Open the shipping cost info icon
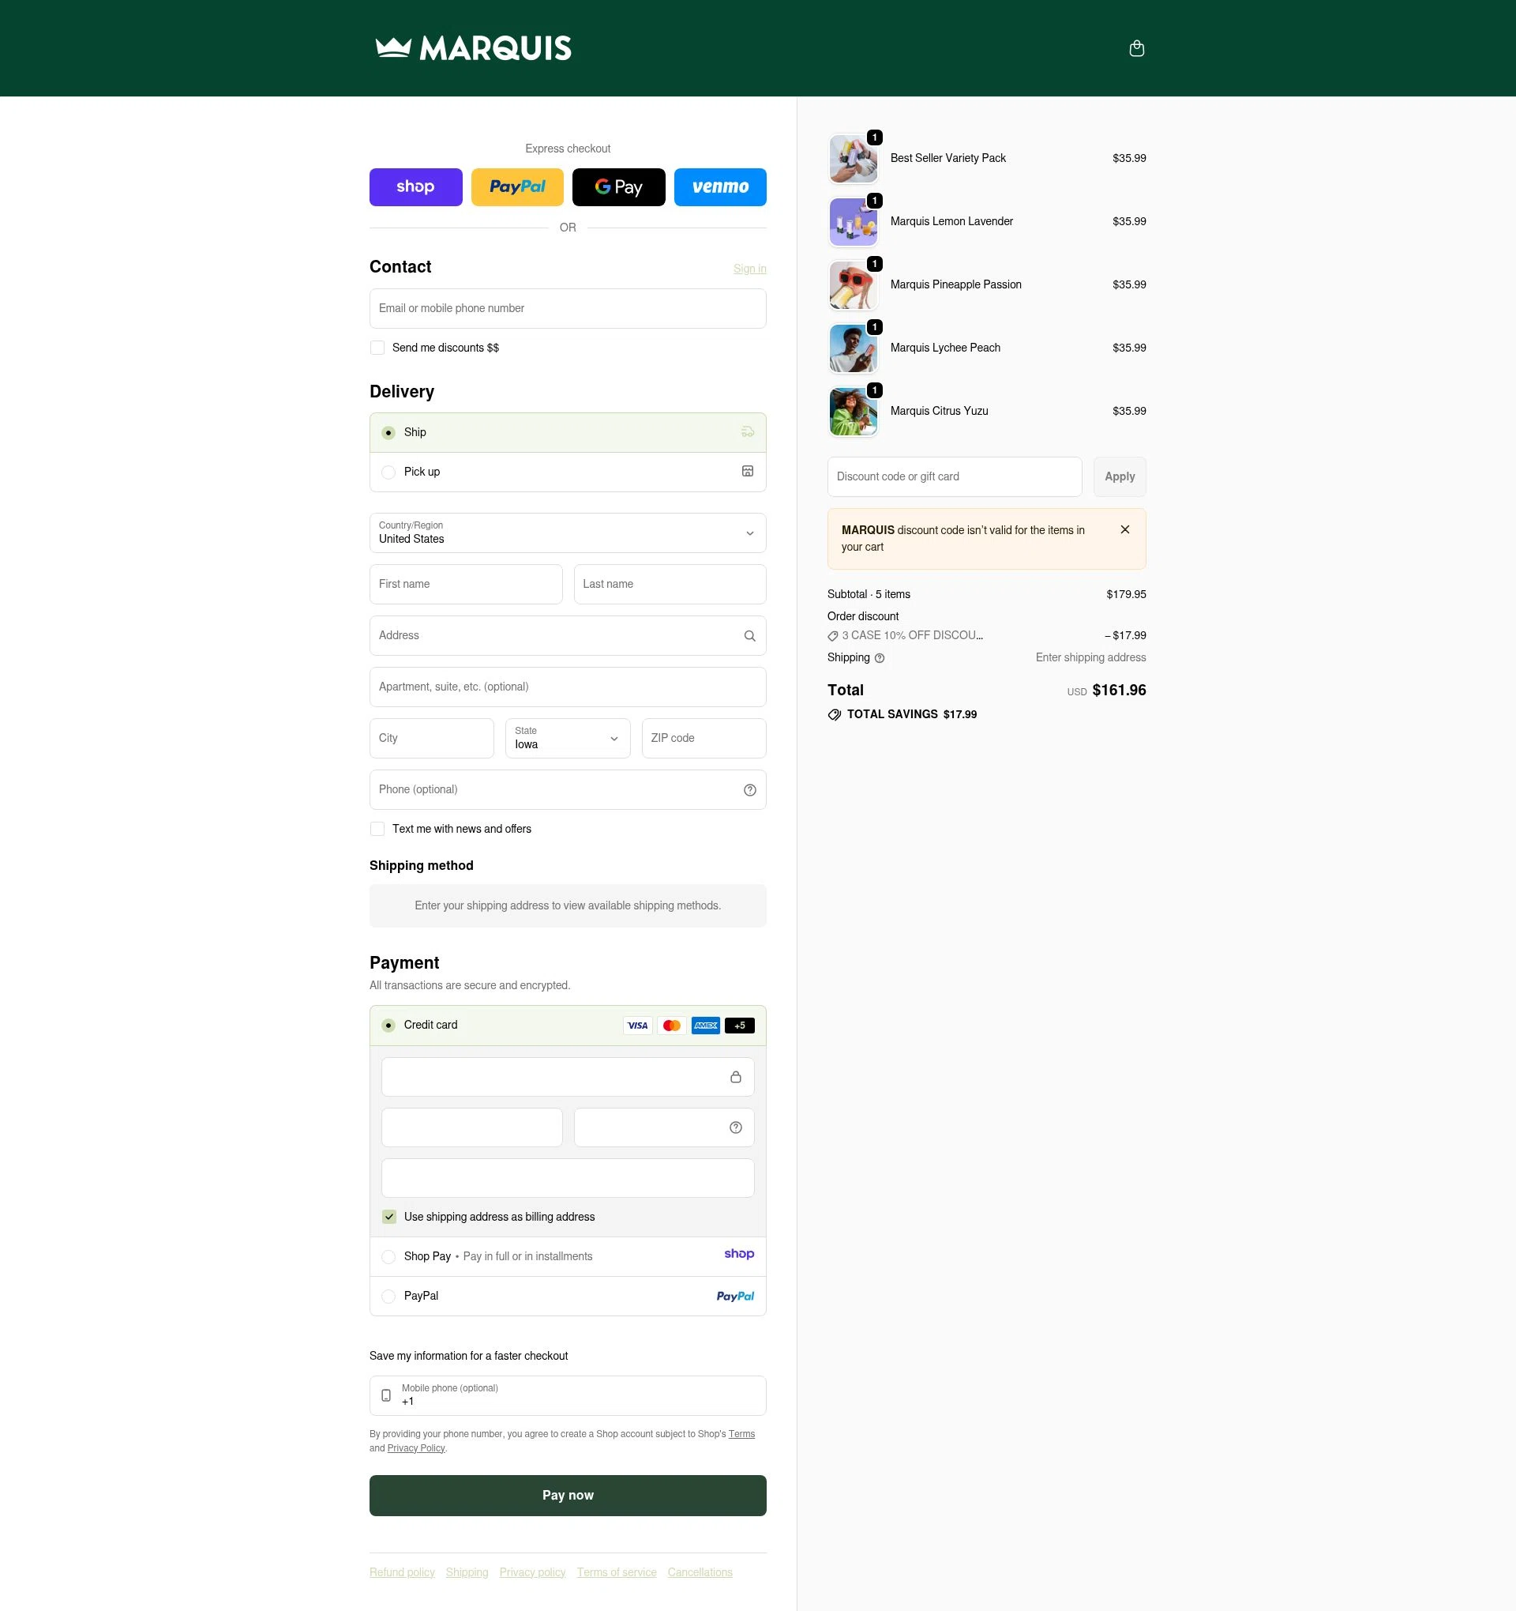The width and height of the screenshot is (1516, 1611). click(880, 658)
